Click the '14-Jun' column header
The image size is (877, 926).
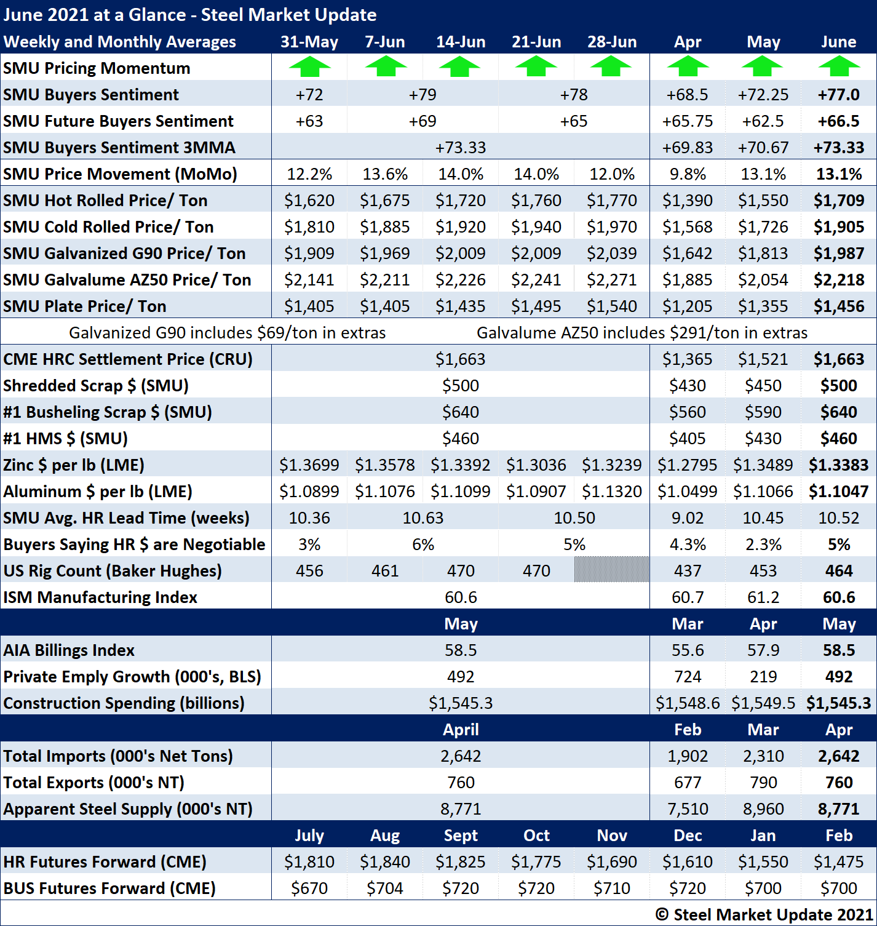click(x=461, y=42)
